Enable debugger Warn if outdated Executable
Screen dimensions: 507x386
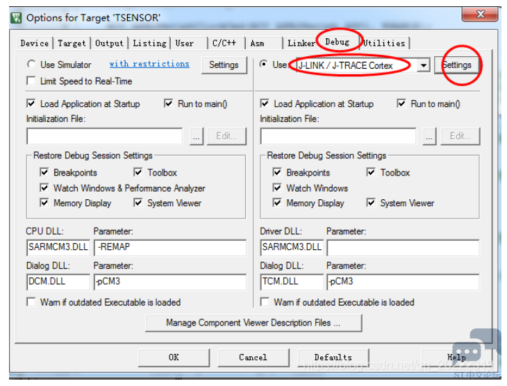[x=265, y=302]
